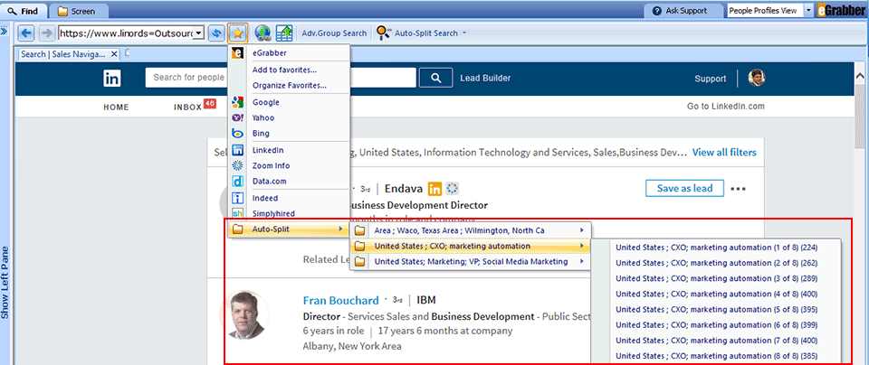The height and width of the screenshot is (365, 869).
Task: Click the Zoom Info starburst icon
Action: [x=238, y=165]
